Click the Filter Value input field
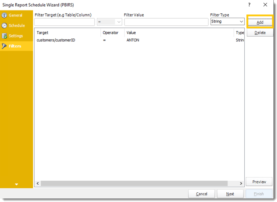The height and width of the screenshot is (202, 277). [166, 22]
